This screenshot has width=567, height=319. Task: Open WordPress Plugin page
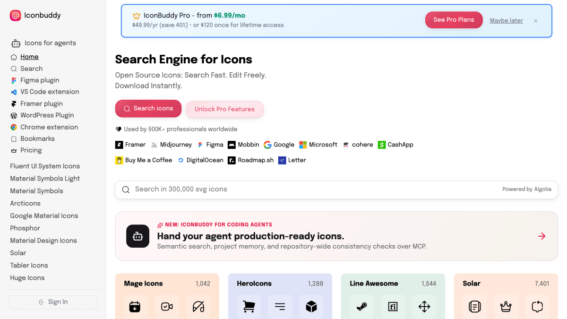47,115
